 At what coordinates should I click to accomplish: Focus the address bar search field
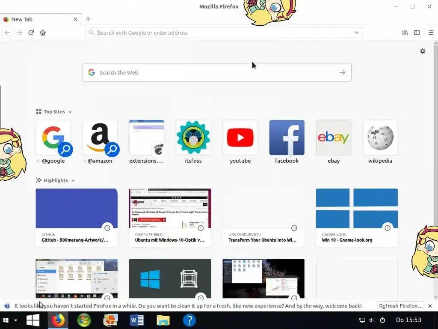[224, 33]
